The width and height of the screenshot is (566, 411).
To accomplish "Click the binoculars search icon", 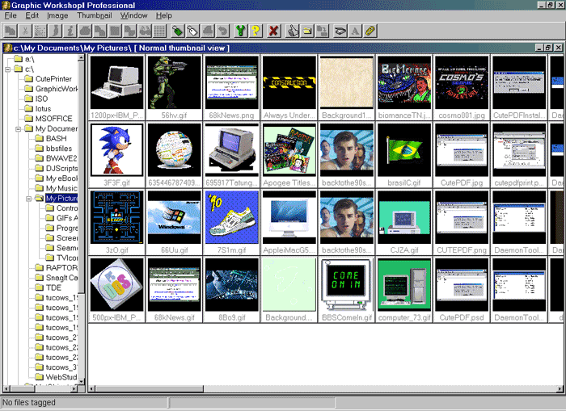I will point(145,31).
